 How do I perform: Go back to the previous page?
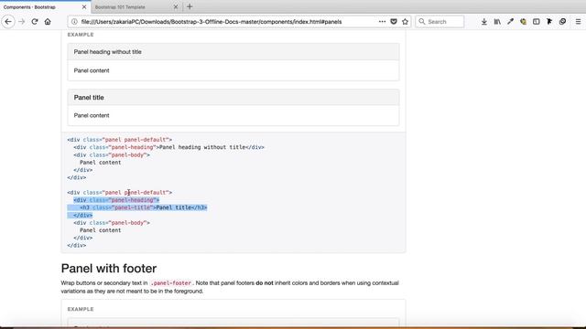[x=8, y=22]
